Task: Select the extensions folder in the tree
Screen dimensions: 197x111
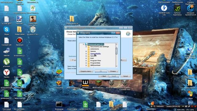Action: click(94, 49)
